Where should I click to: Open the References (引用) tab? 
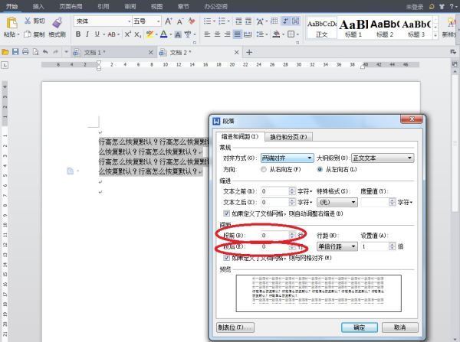pyautogui.click(x=103, y=6)
